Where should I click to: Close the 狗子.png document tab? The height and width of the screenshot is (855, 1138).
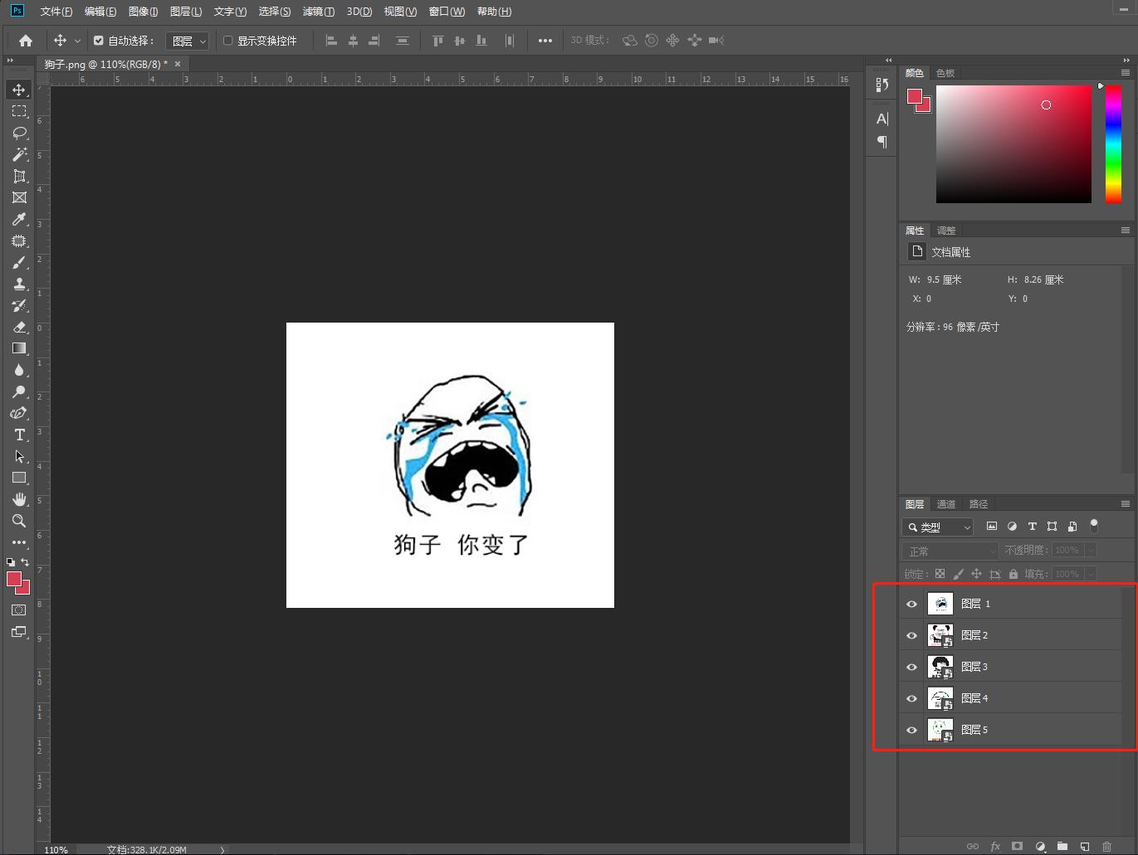click(178, 64)
